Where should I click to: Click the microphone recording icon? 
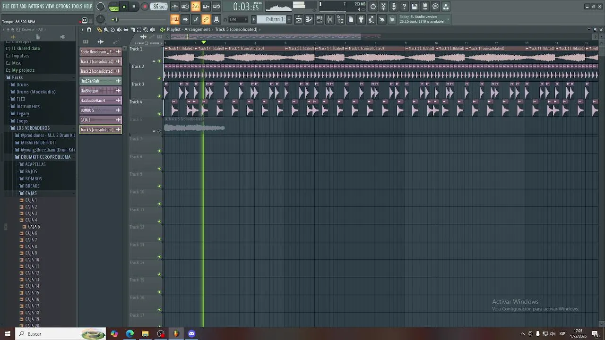click(x=394, y=7)
